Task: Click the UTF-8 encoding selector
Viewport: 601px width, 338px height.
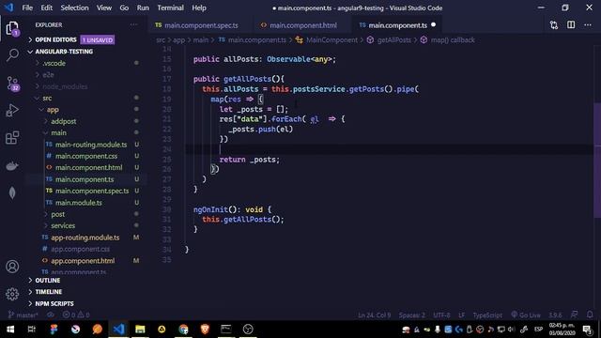Action: point(441,315)
